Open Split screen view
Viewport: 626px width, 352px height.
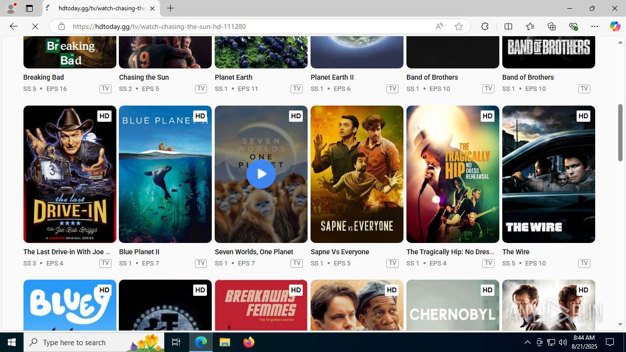tap(508, 26)
